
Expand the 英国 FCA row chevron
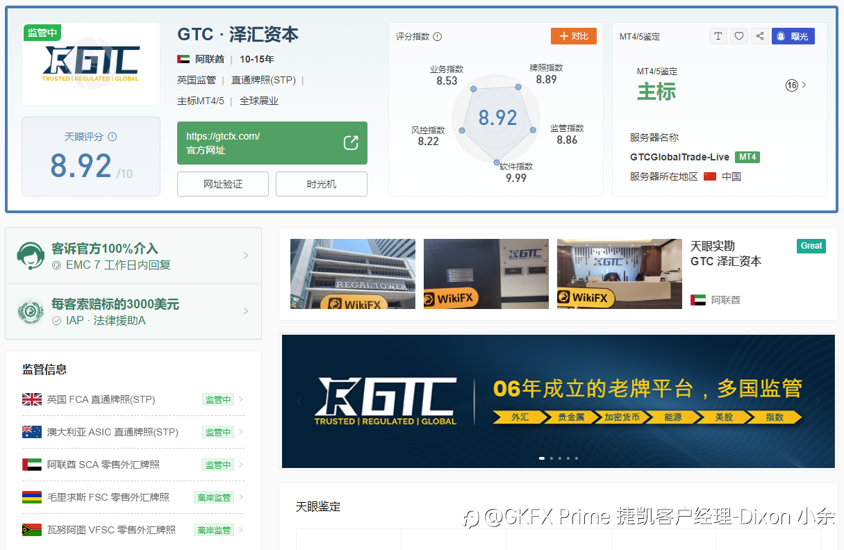pos(241,399)
